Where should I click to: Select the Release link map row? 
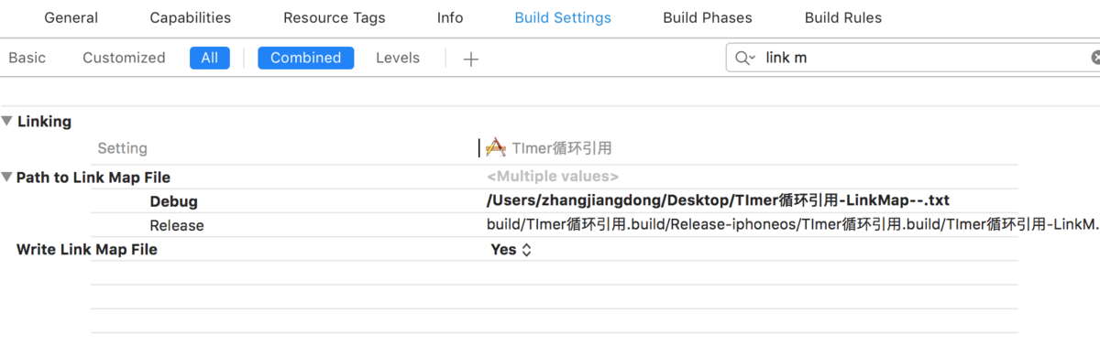(x=555, y=225)
